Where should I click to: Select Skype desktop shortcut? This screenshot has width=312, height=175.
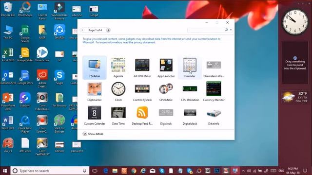tap(59, 77)
